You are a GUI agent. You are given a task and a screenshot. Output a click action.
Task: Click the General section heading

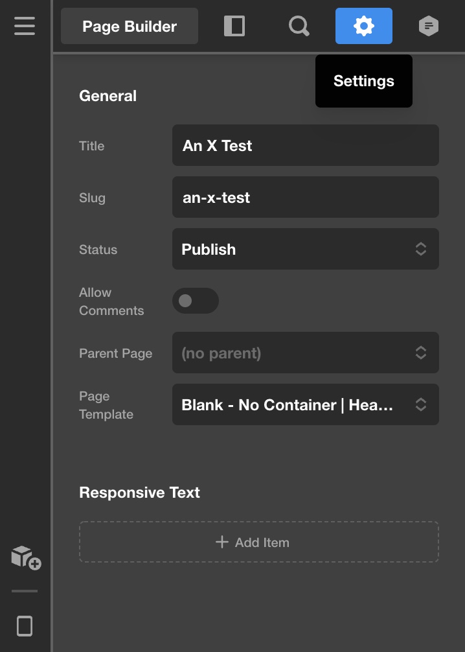coord(108,96)
